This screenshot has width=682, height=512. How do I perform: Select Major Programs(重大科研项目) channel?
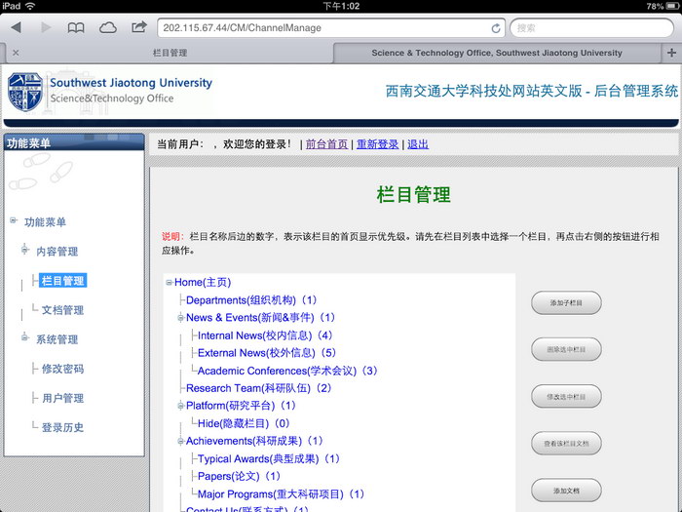point(281,493)
